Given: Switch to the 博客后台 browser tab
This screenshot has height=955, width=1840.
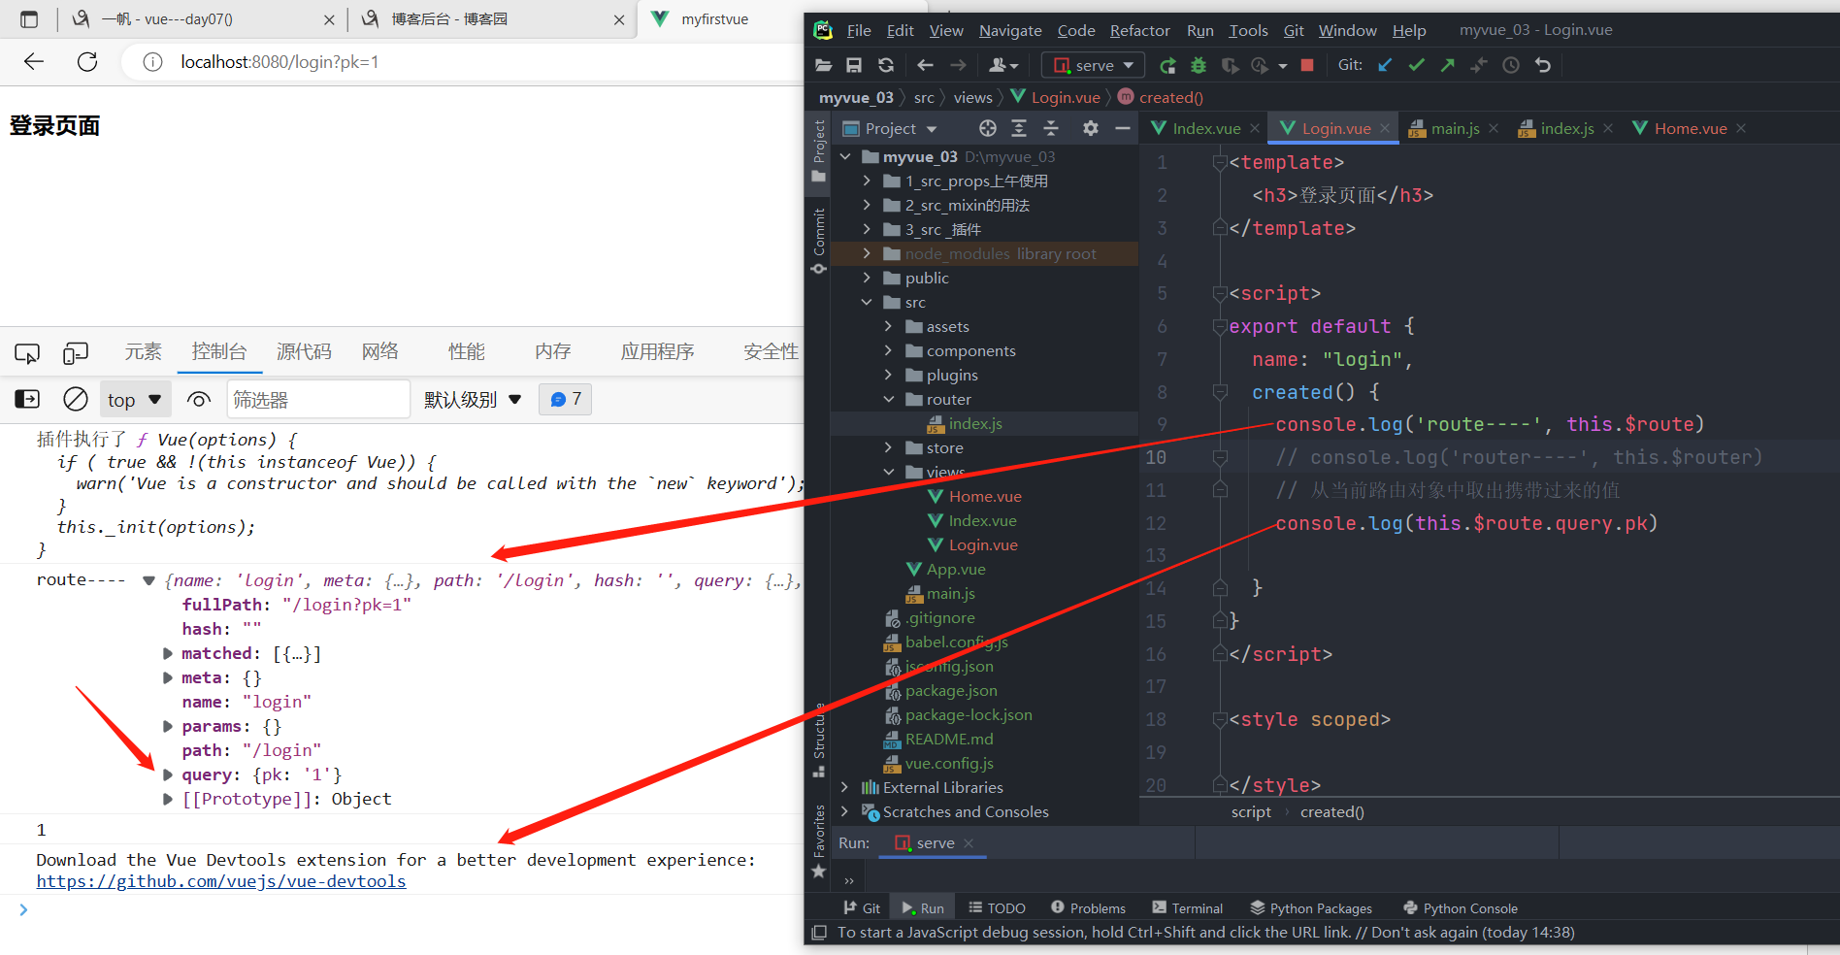Looking at the screenshot, I should (x=492, y=19).
